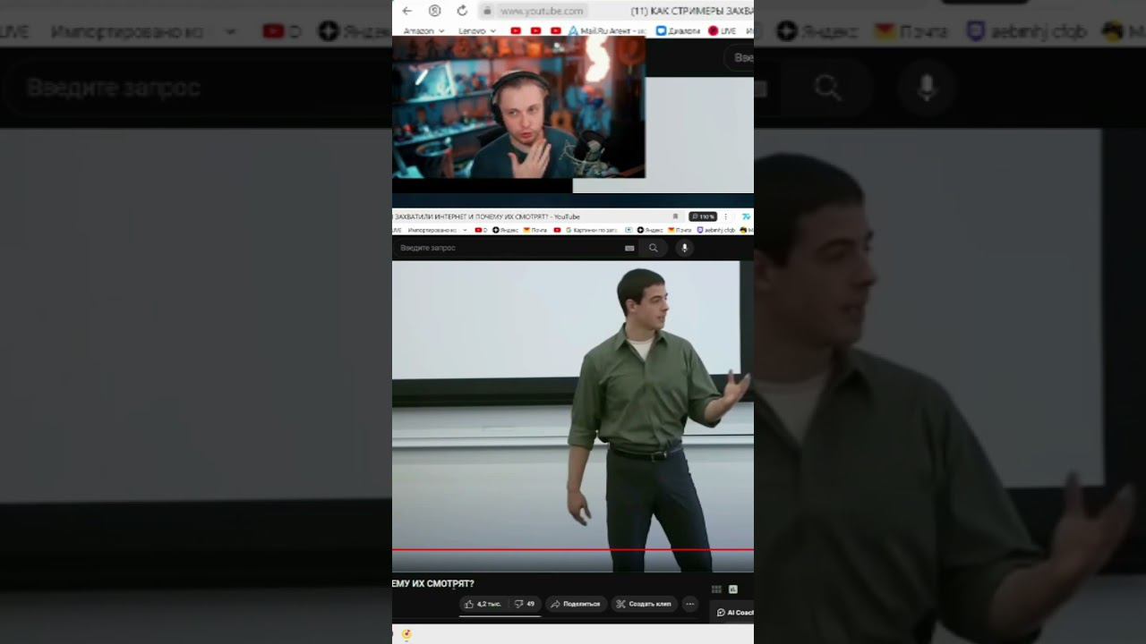This screenshot has height=644, width=1146.
Task: Open the 110% zoom indicator in the inner browser
Action: tap(703, 216)
